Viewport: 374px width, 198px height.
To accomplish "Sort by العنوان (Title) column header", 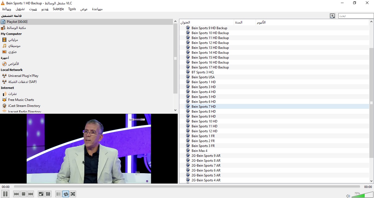I will click(207, 22).
